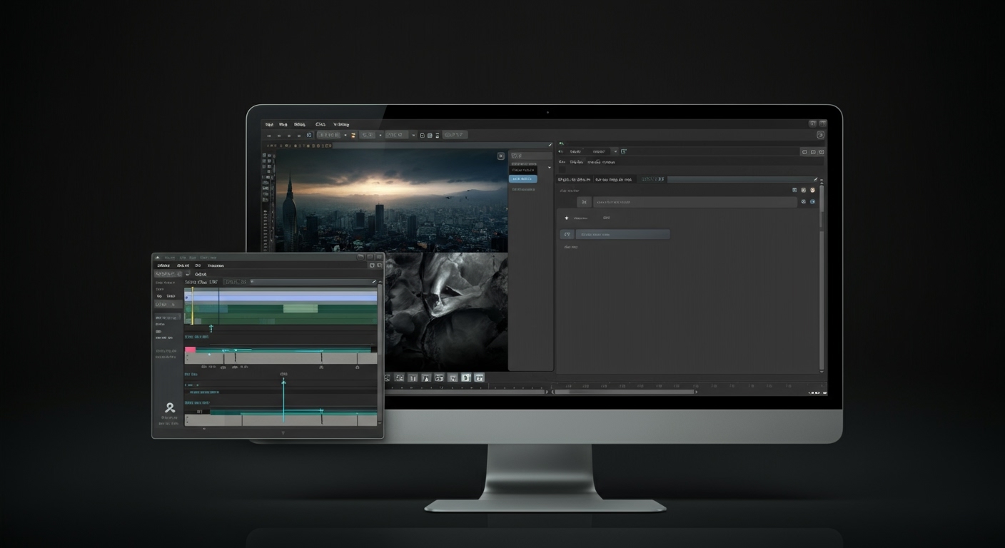Image resolution: width=1005 pixels, height=548 pixels.
Task: Click the teal export icon in right panel header
Action: click(623, 151)
